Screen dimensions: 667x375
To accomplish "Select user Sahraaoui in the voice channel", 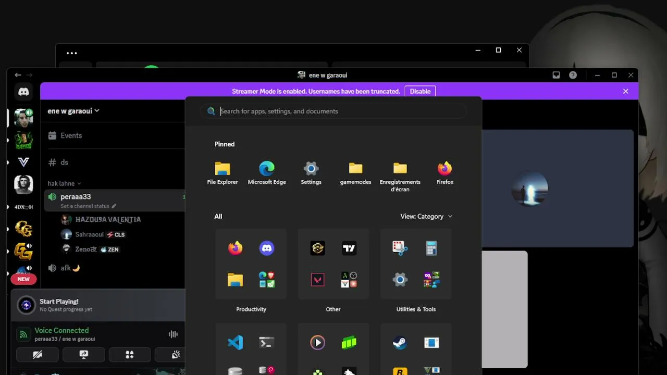I will [x=94, y=234].
